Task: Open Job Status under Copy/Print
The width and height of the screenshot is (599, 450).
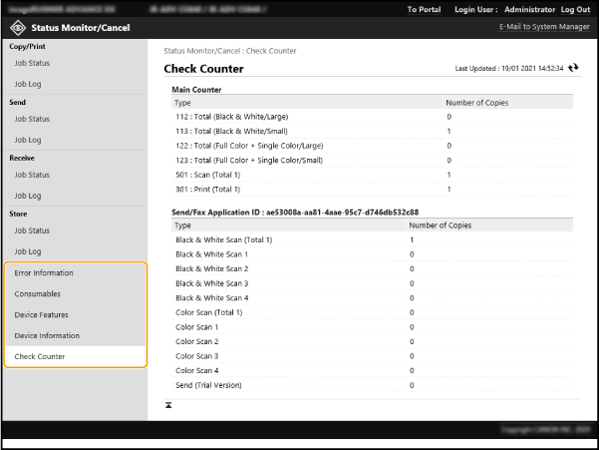Action: pyautogui.click(x=32, y=63)
